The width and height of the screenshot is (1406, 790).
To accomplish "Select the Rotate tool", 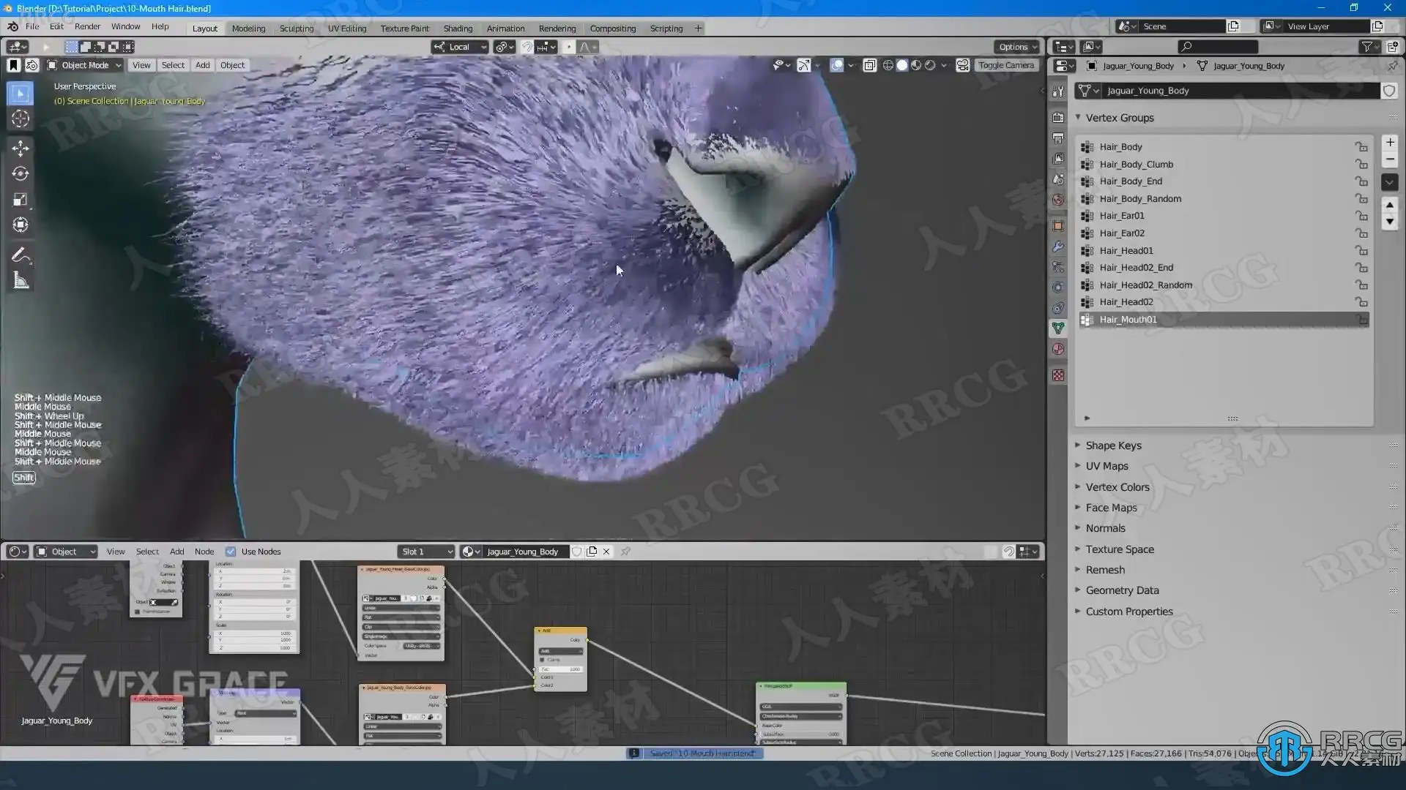I will pos(21,174).
